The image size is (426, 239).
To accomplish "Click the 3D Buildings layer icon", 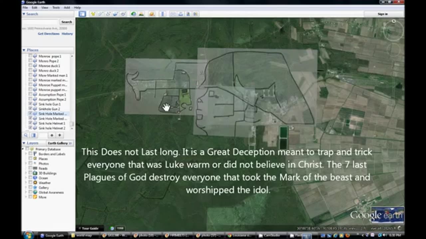I will coord(35,173).
